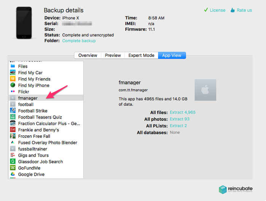Click the fmanager placeholder icon in list
Image resolution: width=266 pixels, height=201 pixels.
(x=13, y=98)
